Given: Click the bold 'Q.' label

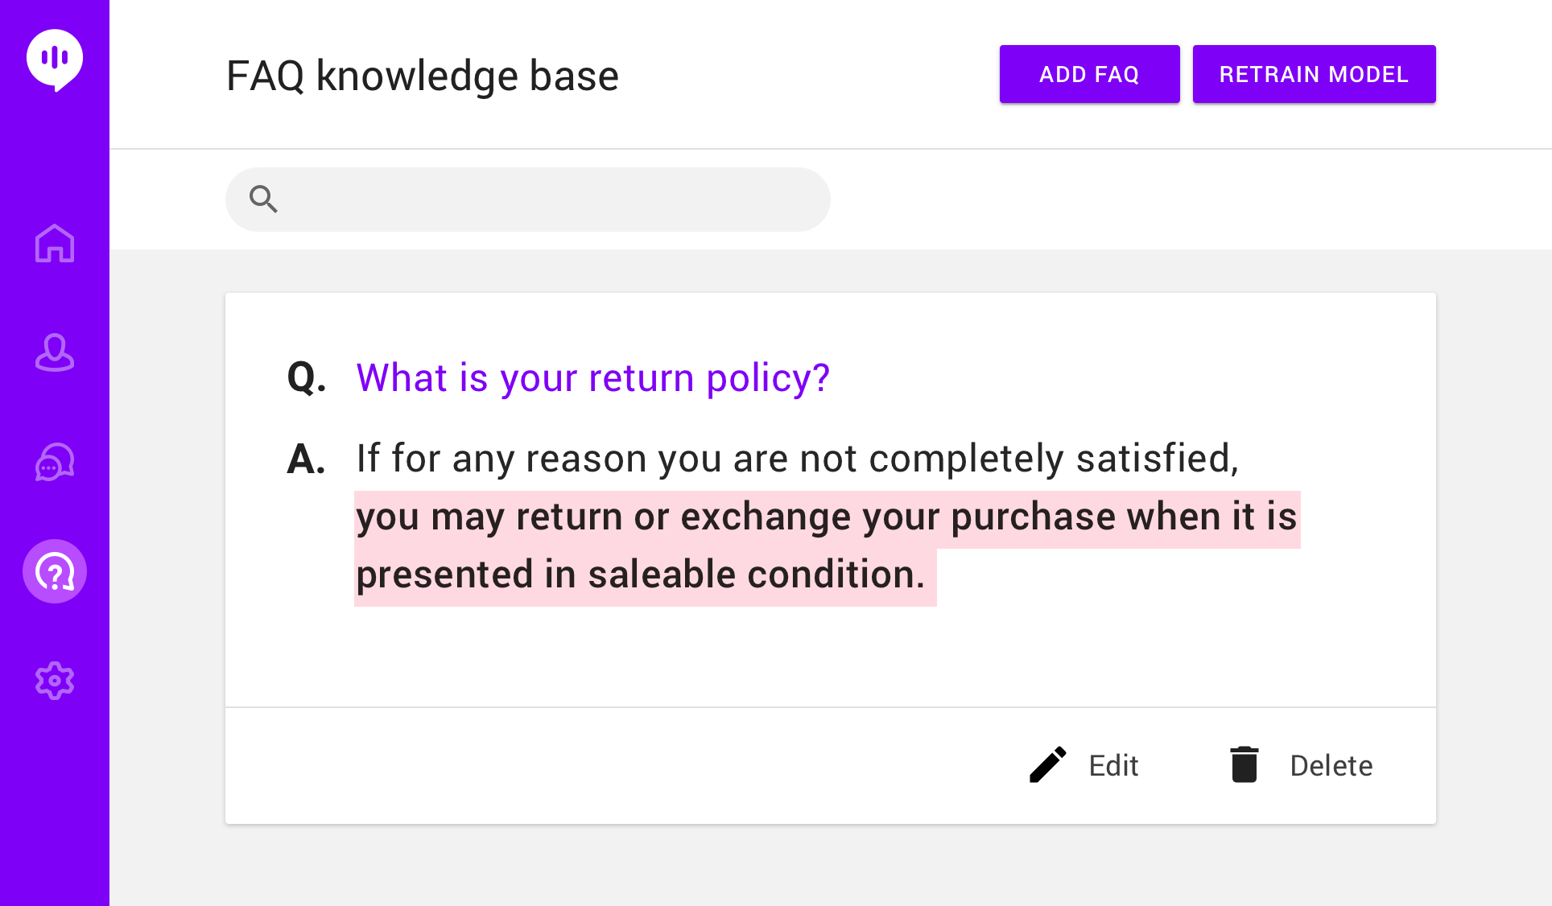Looking at the screenshot, I should point(307,377).
